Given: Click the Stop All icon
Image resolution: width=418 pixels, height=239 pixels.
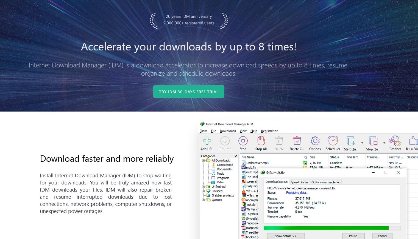Looking at the screenshot, I should 261,141.
